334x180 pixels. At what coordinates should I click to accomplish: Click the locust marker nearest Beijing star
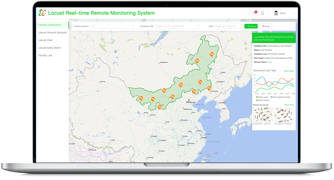(194, 91)
